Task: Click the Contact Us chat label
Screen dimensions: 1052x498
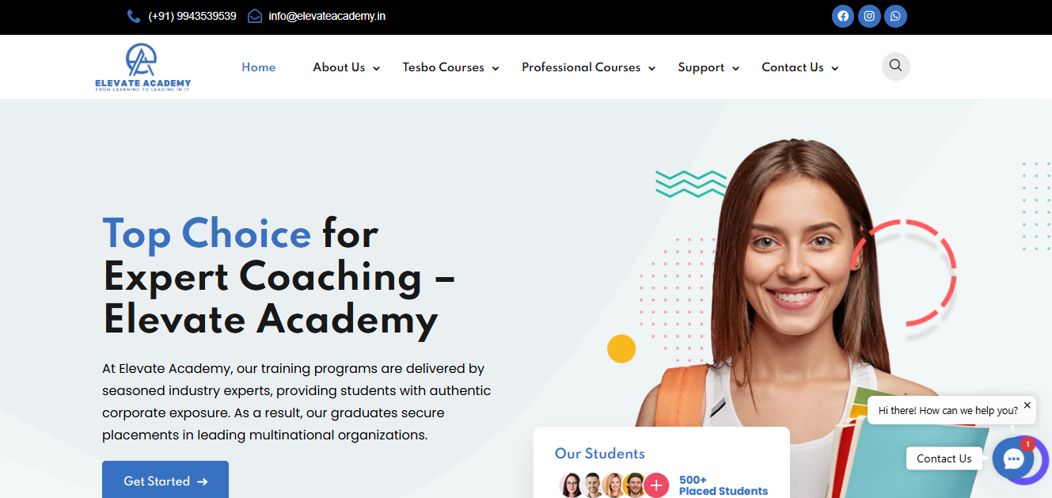Action: click(x=944, y=458)
